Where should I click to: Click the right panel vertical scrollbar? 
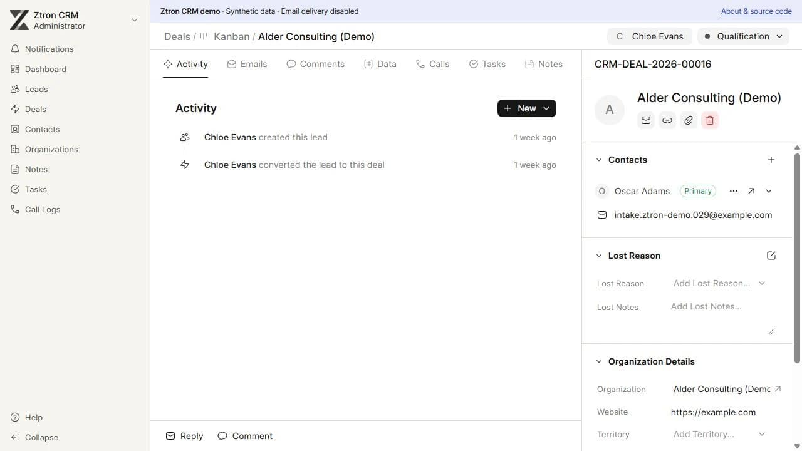tap(798, 257)
